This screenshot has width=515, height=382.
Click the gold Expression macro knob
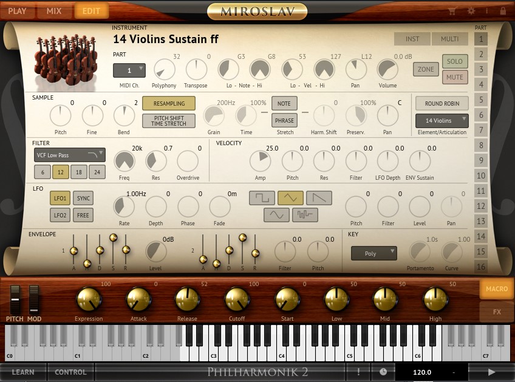89,299
